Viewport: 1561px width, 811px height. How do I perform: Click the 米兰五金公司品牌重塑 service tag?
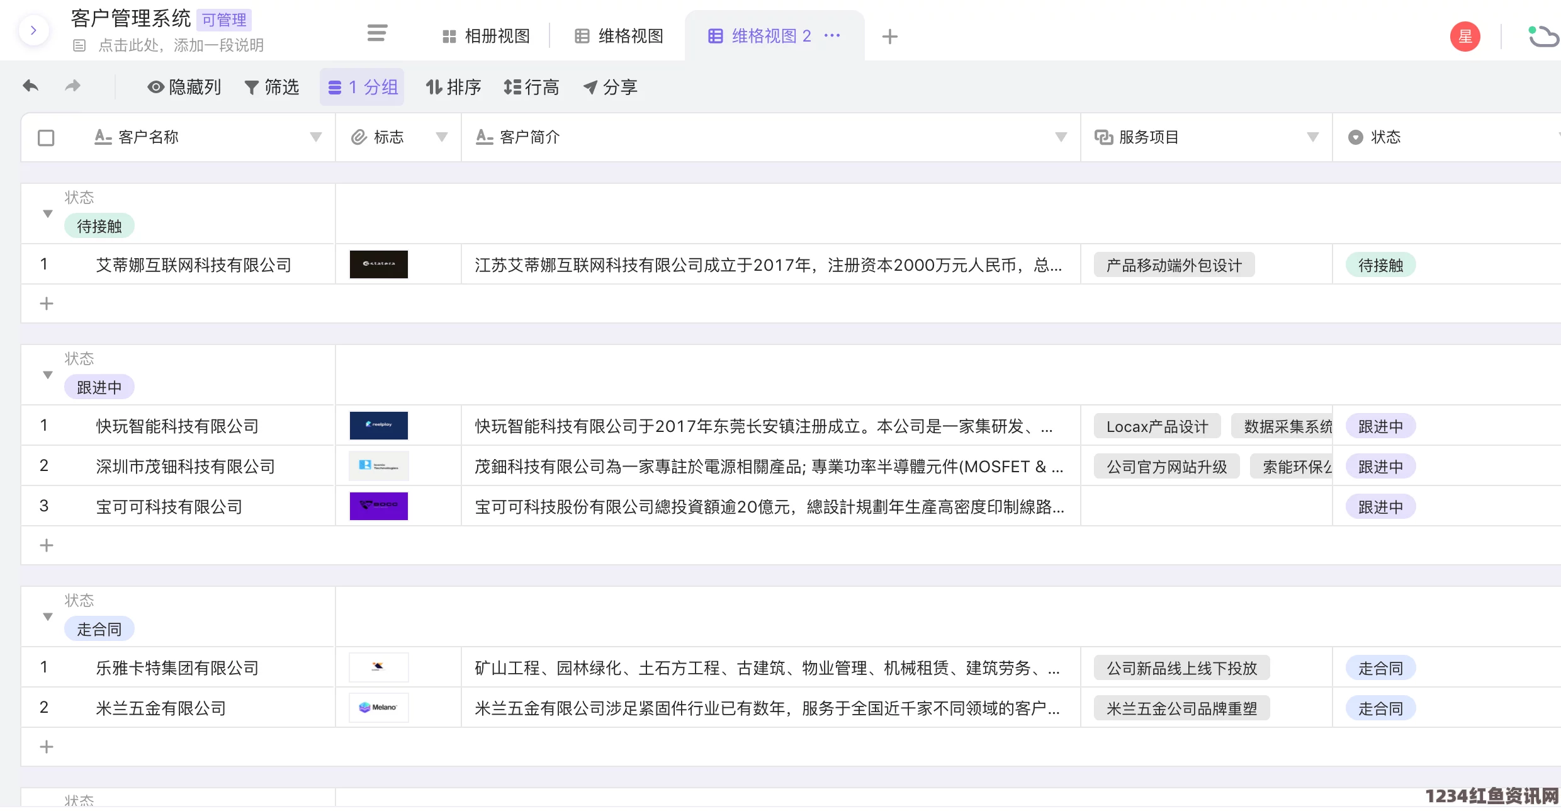(x=1182, y=708)
